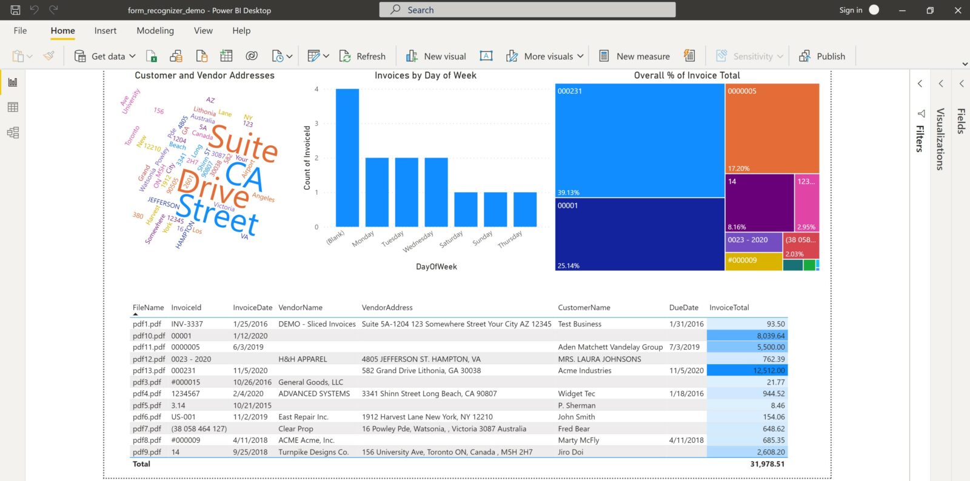Expand the Fields pane chevron
This screenshot has width=970, height=481.
point(962,84)
